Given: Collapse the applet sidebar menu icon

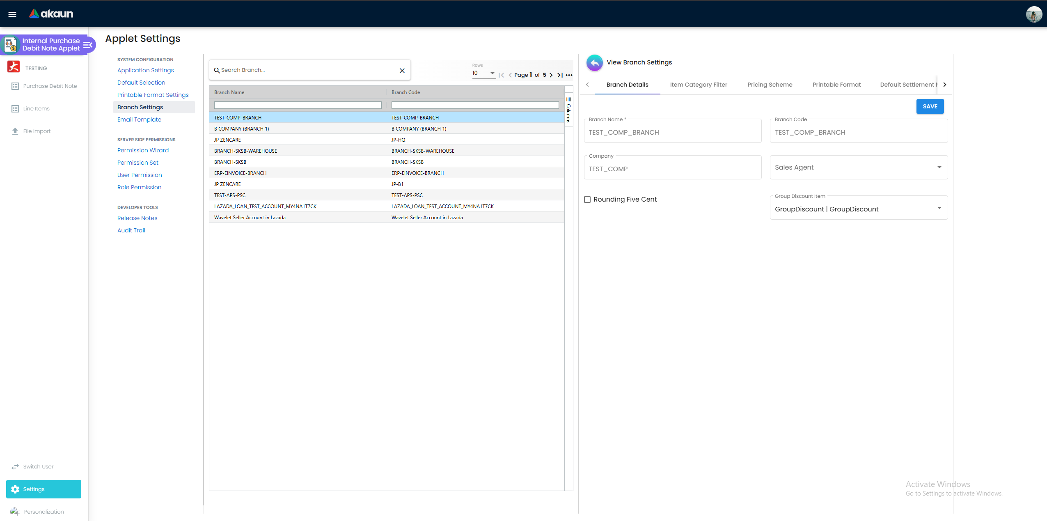Looking at the screenshot, I should tap(88, 45).
